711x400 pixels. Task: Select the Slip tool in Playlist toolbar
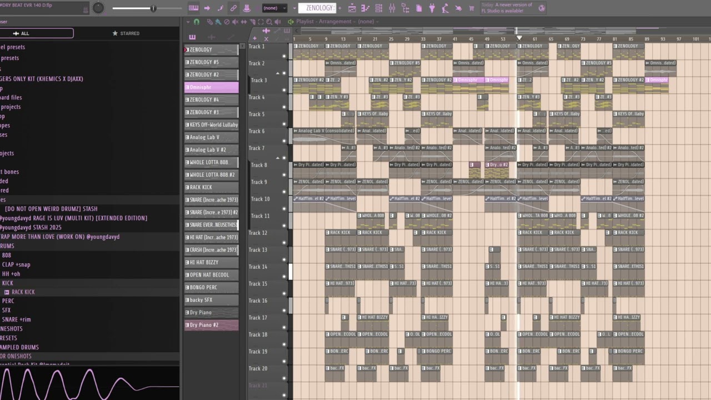point(243,22)
